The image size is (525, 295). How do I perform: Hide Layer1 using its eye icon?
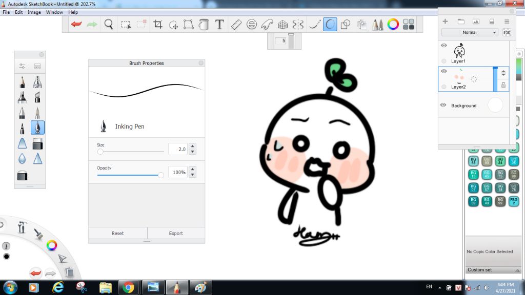444,46
